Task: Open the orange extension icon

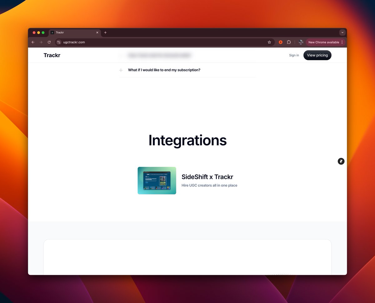Action: pyautogui.click(x=281, y=42)
